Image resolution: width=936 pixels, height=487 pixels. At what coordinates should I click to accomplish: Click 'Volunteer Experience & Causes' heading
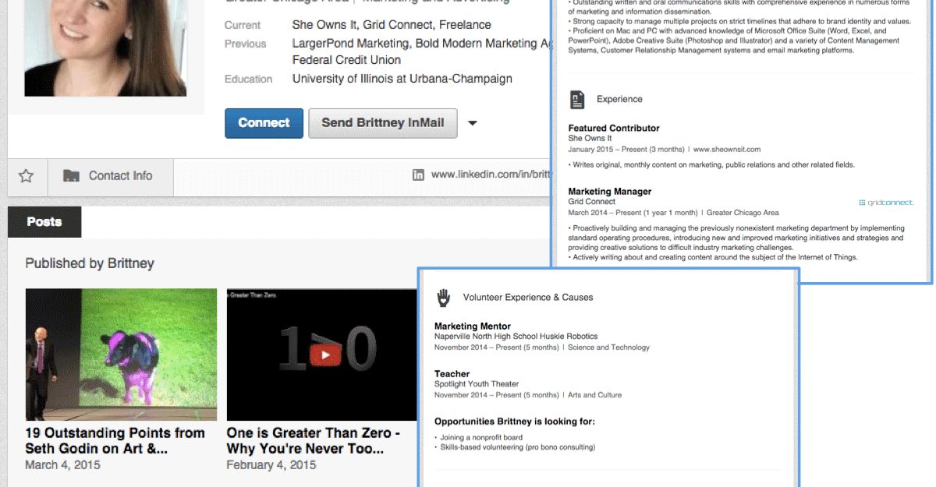tap(528, 297)
